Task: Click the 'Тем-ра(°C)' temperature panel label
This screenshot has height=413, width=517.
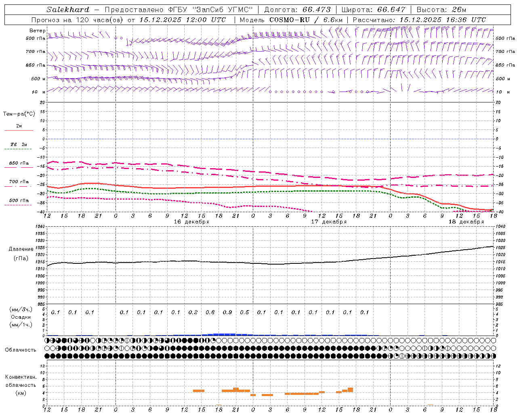Action: pos(19,114)
